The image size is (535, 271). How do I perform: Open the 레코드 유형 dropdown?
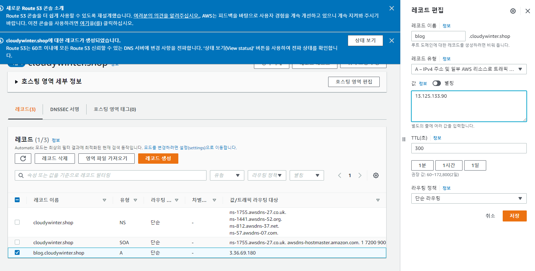click(469, 69)
